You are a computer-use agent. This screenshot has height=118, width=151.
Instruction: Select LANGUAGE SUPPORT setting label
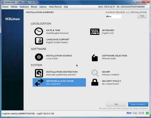pos(58,40)
